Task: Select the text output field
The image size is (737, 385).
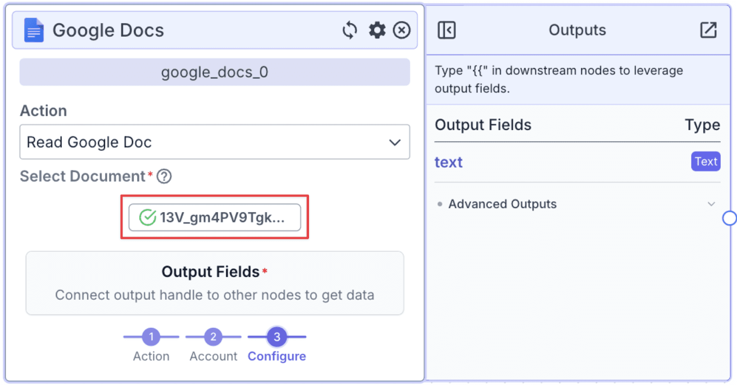Action: click(x=449, y=162)
